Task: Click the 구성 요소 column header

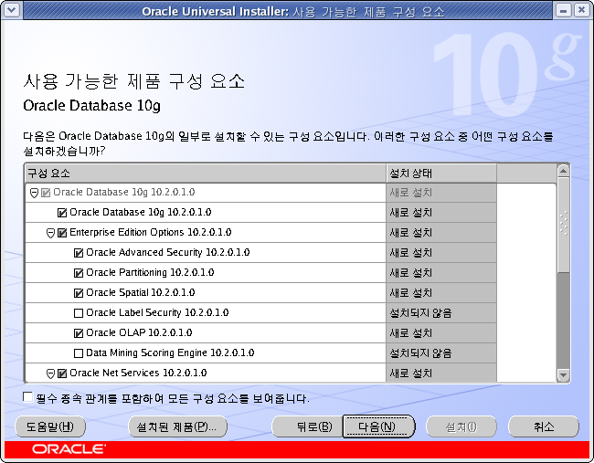Action: [206, 174]
